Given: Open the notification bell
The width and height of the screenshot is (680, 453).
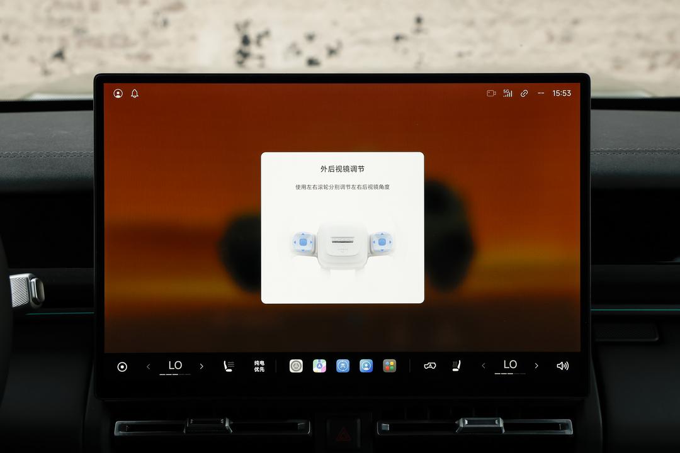Looking at the screenshot, I should tap(135, 94).
